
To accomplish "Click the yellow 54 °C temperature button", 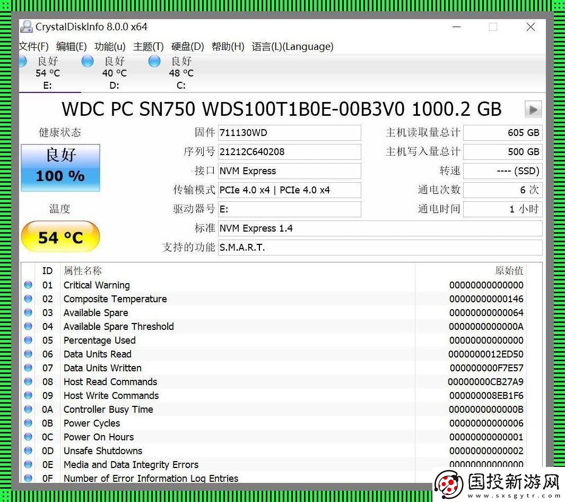I will 60,237.
